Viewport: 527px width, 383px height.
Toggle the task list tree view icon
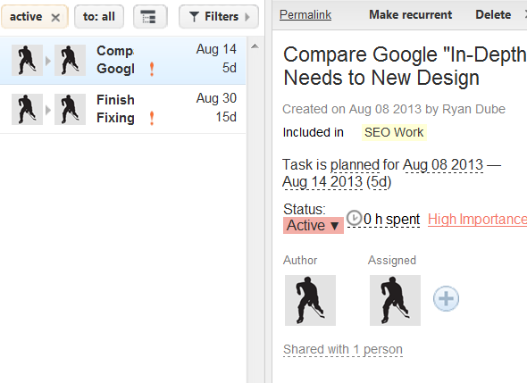150,16
